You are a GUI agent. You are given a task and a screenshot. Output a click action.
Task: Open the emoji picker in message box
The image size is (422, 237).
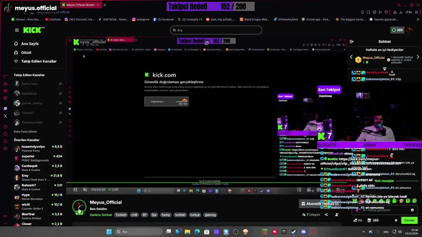point(412,210)
